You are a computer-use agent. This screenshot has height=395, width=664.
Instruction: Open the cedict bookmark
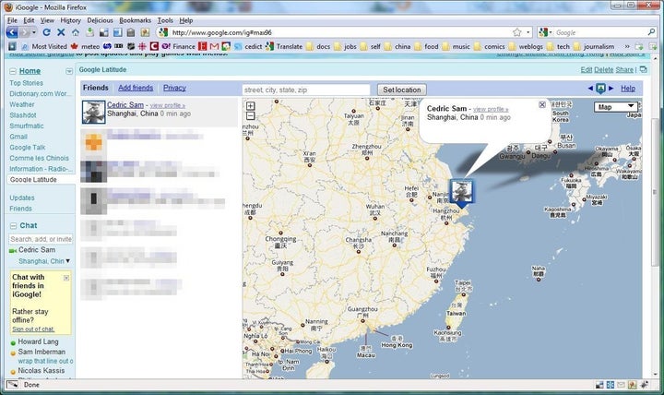(x=248, y=46)
